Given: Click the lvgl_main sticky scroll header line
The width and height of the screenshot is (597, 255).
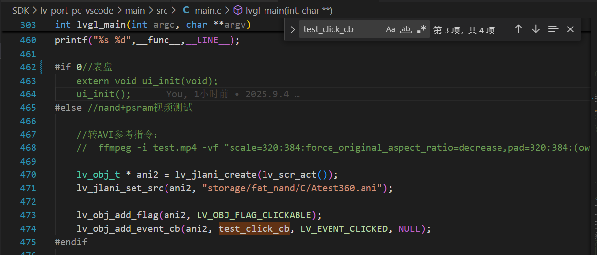Looking at the screenshot, I should click(153, 25).
